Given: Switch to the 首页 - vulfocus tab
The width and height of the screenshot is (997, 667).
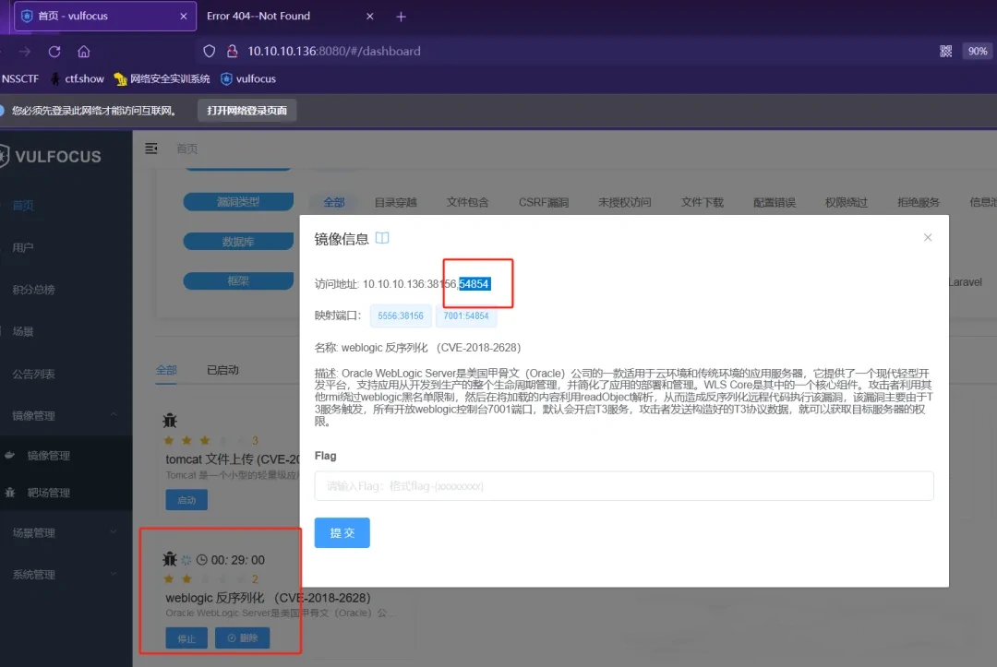Looking at the screenshot, I should point(105,16).
